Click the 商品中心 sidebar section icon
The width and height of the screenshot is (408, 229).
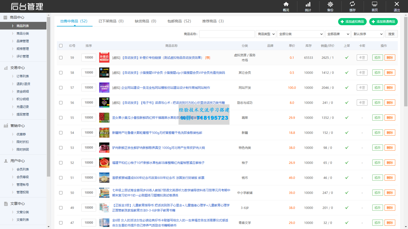pyautogui.click(x=5, y=17)
